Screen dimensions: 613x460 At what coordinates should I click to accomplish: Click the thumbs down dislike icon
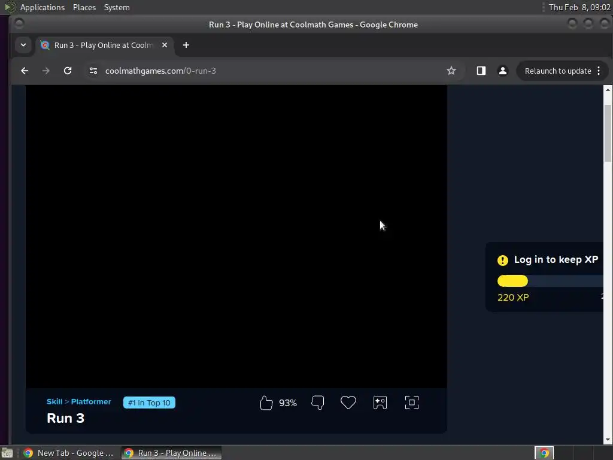[317, 402]
